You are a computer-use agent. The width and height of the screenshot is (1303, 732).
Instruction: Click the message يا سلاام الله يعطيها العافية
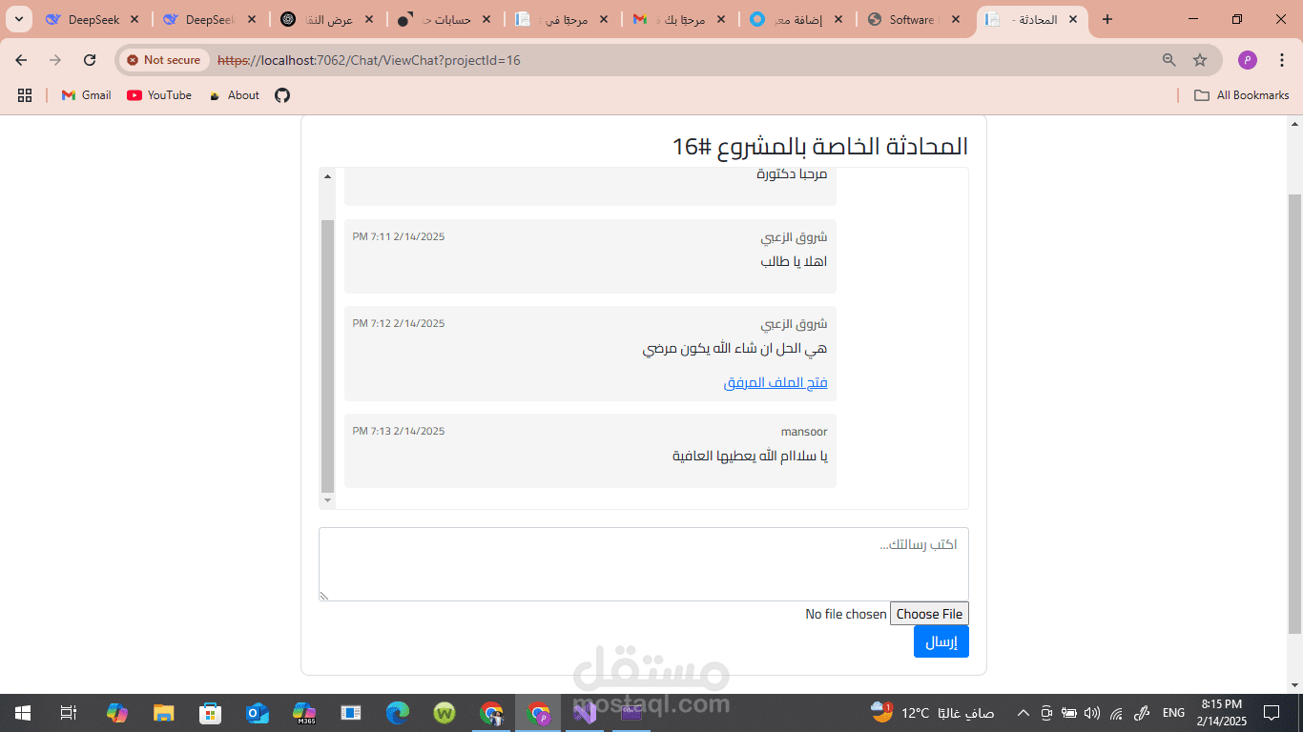tap(750, 456)
